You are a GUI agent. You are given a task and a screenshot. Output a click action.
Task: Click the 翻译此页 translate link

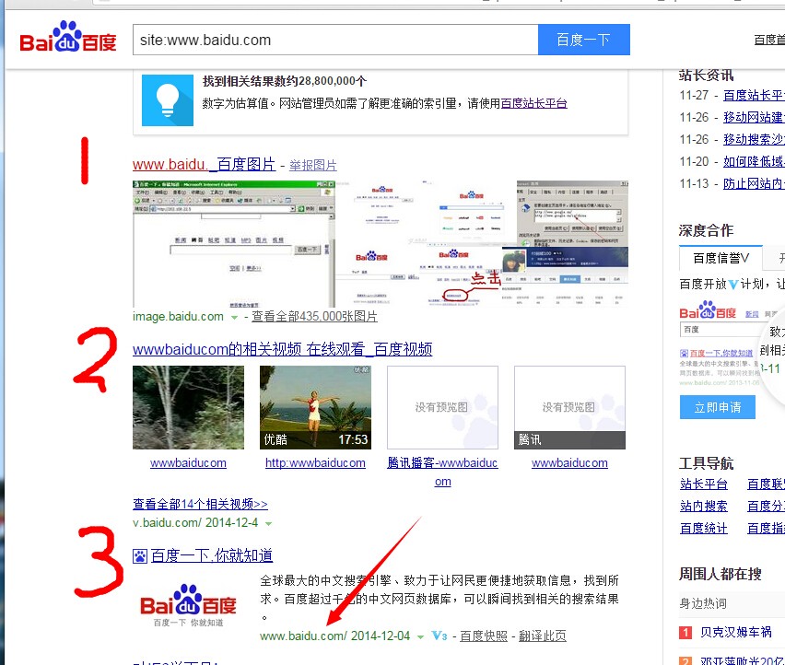(543, 636)
